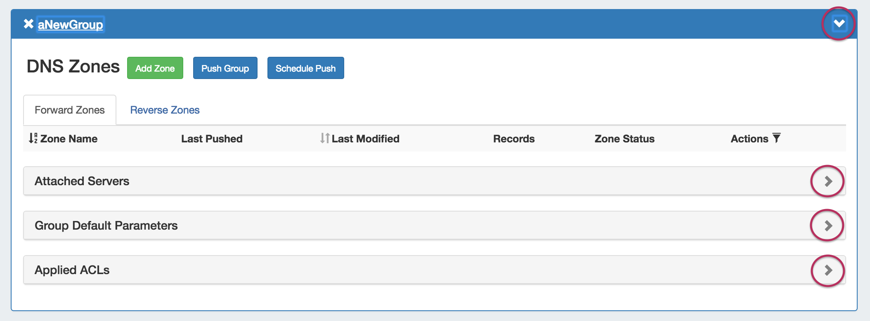Expand the Group Default Parameters chevron

click(828, 226)
